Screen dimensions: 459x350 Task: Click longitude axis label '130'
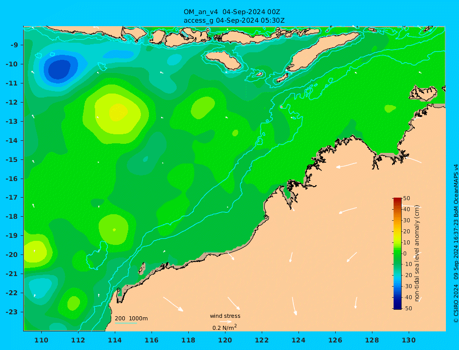[x=409, y=340]
